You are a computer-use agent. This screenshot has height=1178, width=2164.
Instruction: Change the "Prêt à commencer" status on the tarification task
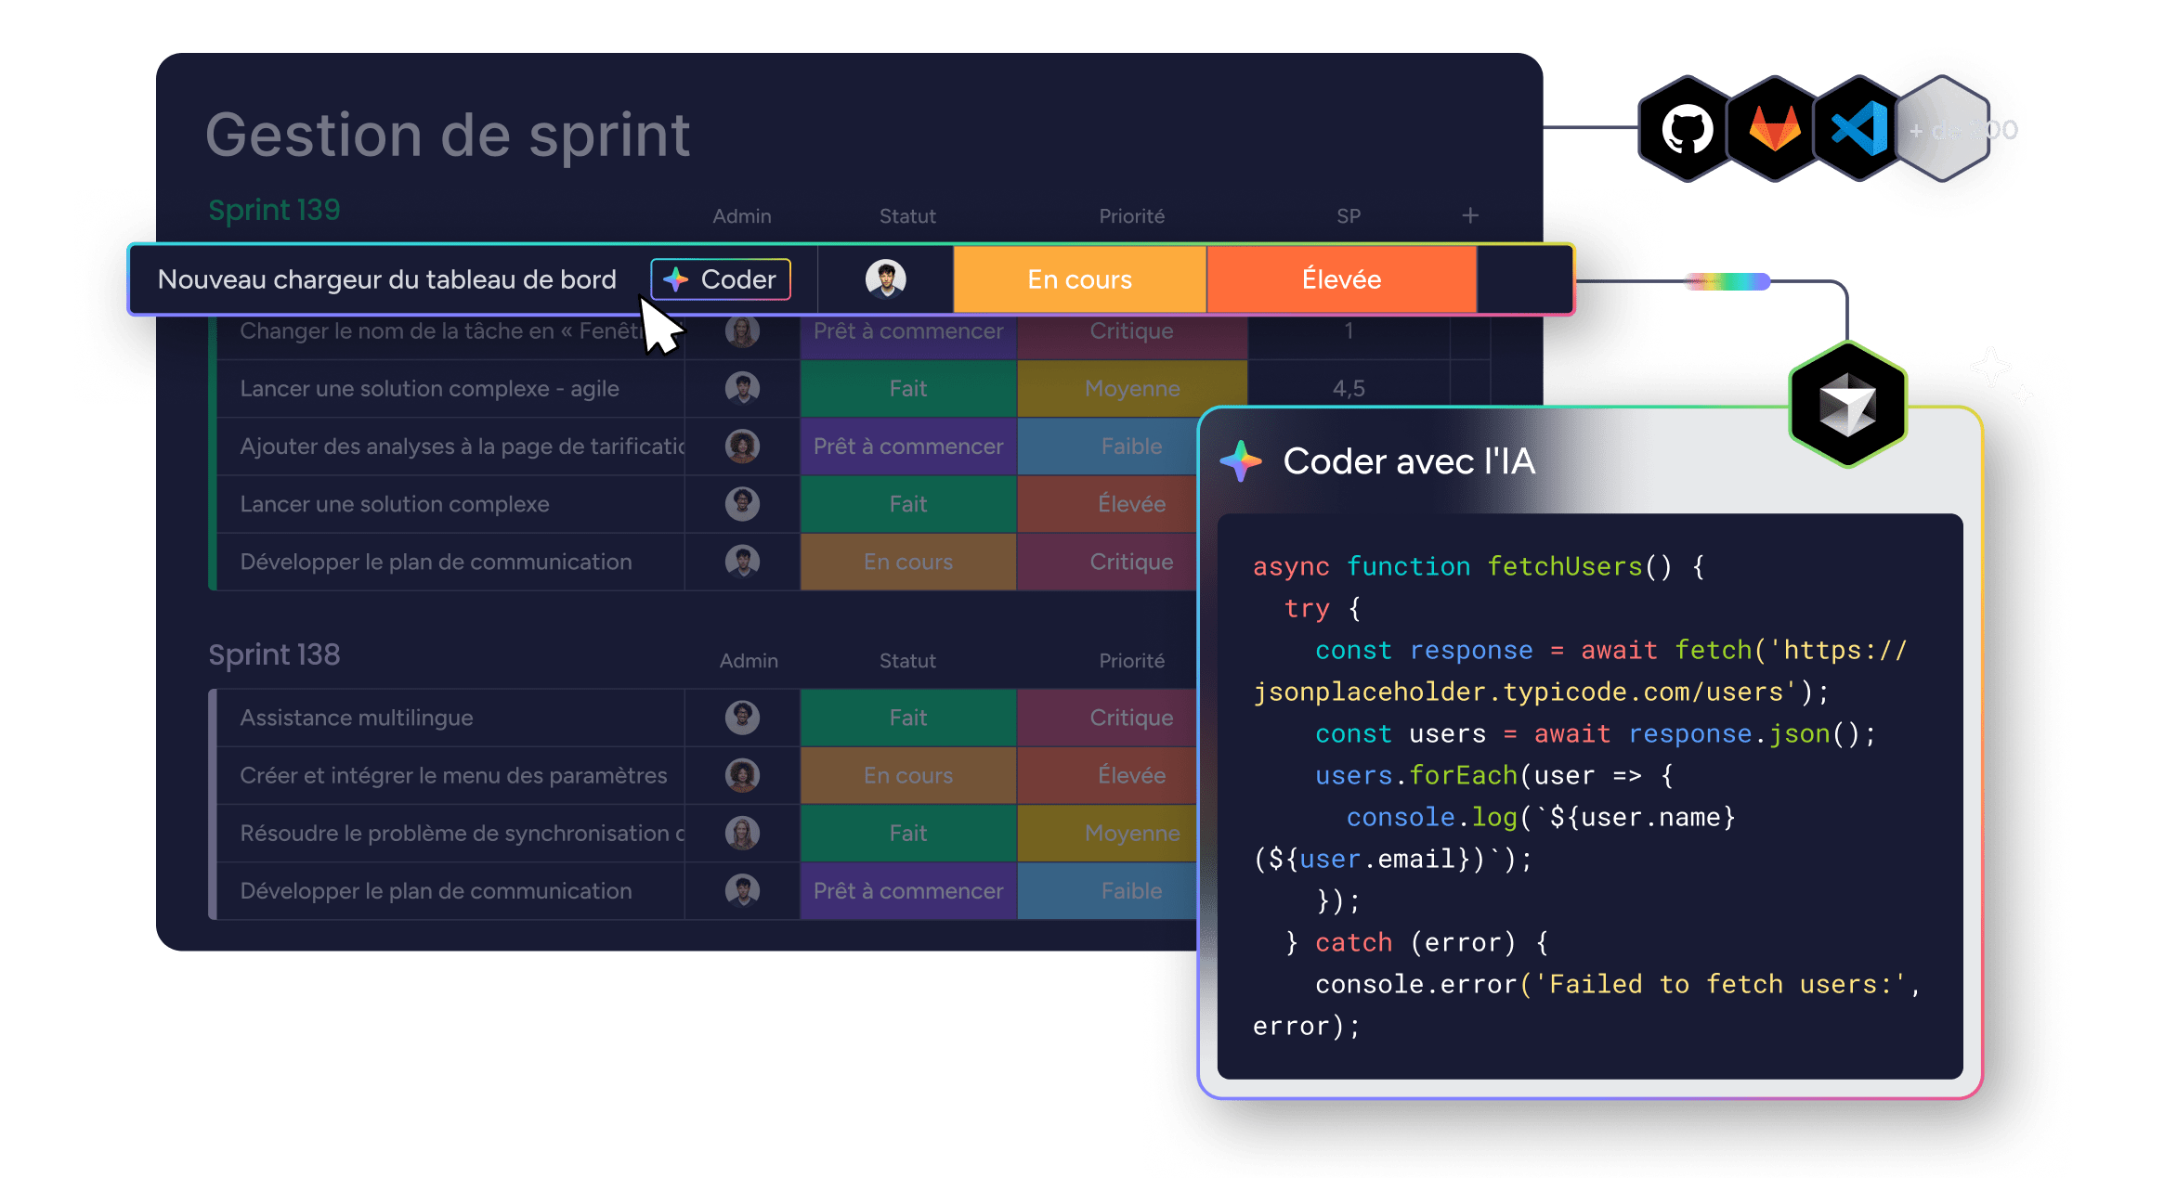(x=908, y=446)
